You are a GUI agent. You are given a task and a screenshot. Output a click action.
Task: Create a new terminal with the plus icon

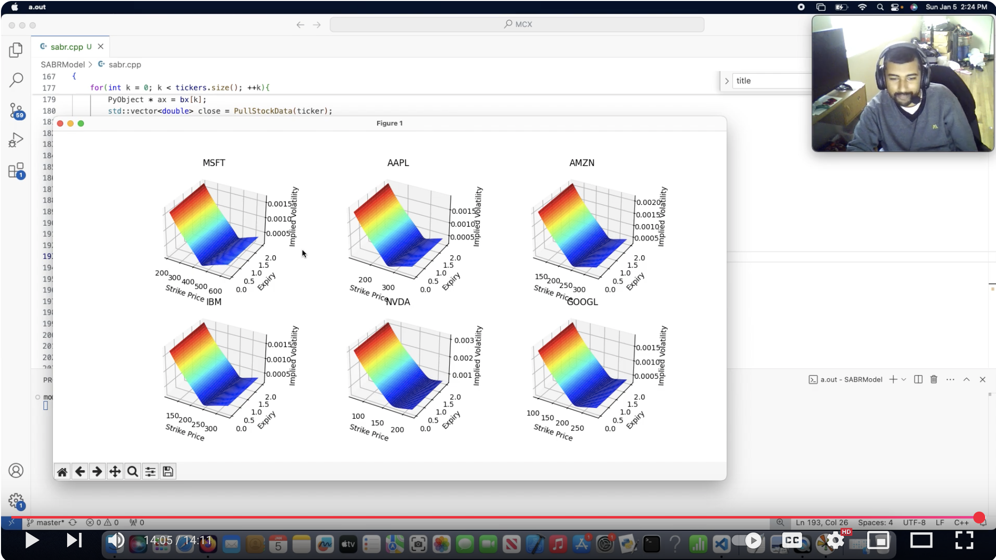893,379
